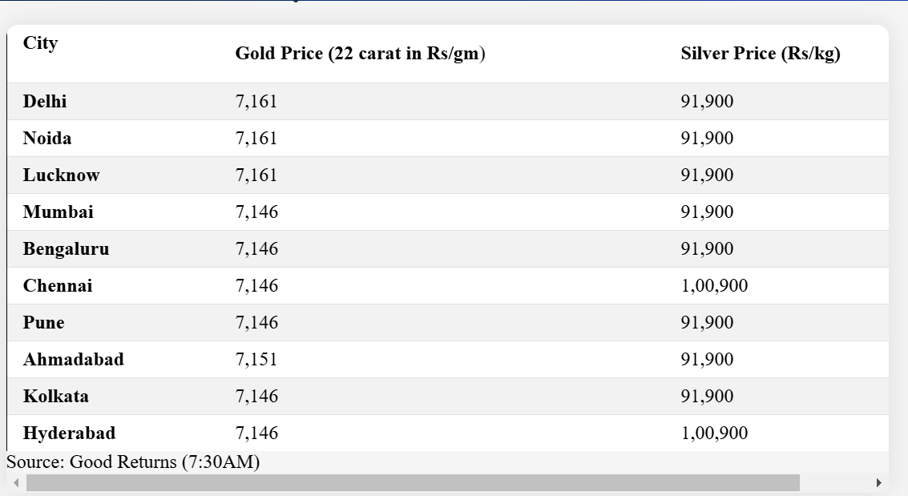Click the horizontal scrollbar thumb

point(413,482)
